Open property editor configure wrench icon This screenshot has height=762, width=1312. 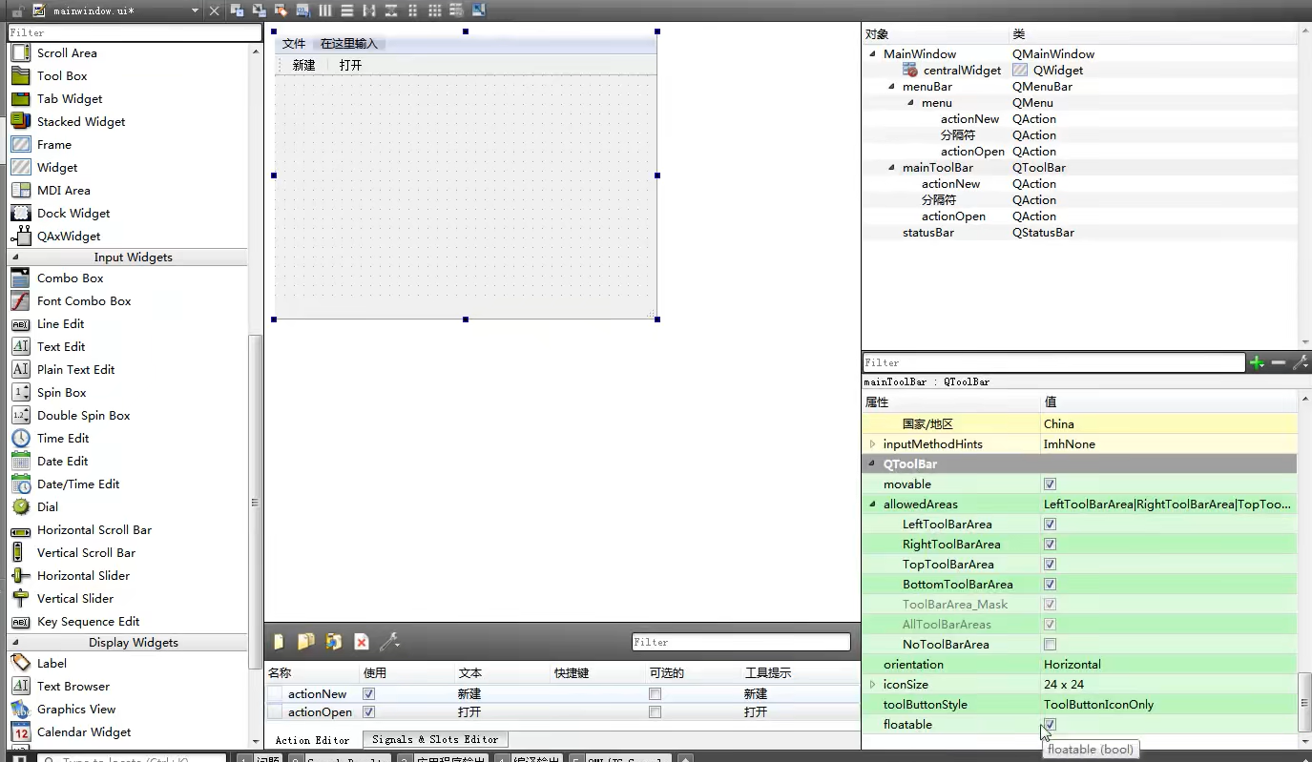click(x=1300, y=362)
